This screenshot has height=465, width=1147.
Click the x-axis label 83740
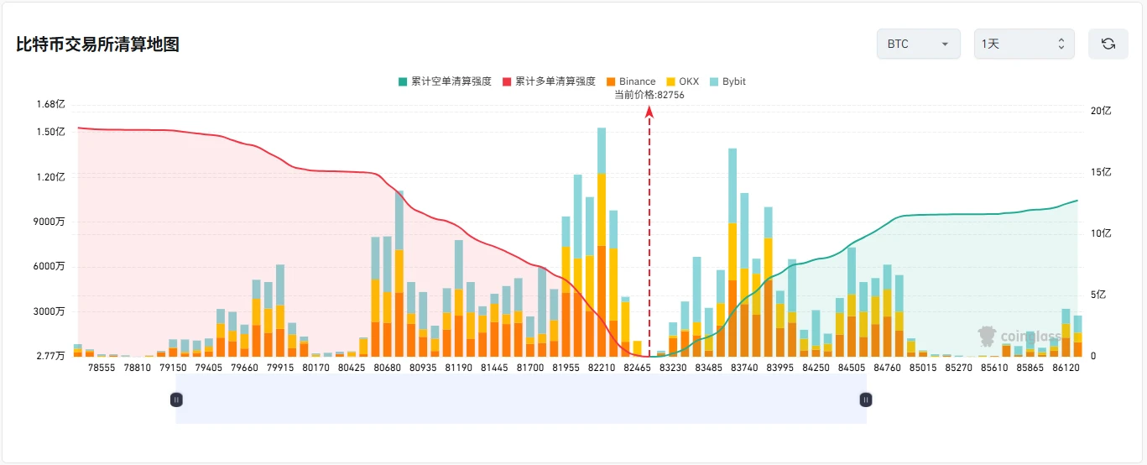tap(744, 368)
